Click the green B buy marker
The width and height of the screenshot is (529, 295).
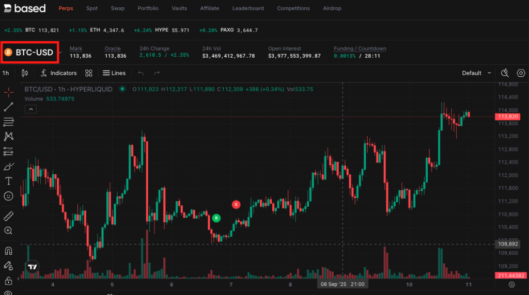(x=216, y=218)
